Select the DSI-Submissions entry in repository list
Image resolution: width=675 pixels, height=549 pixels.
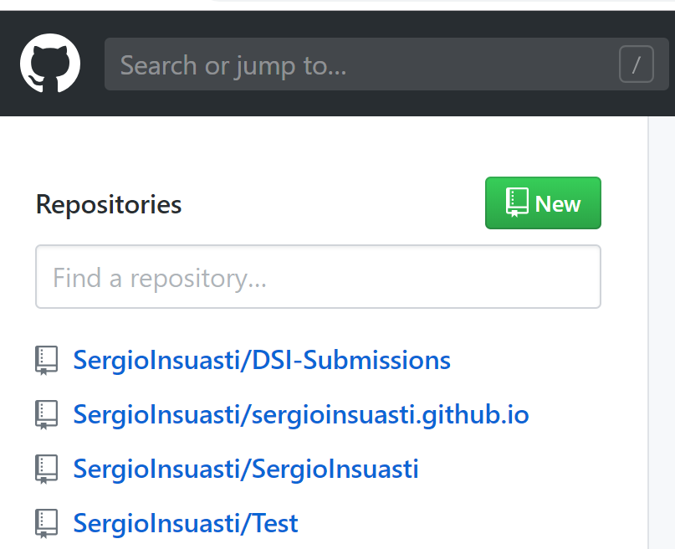[x=261, y=360]
